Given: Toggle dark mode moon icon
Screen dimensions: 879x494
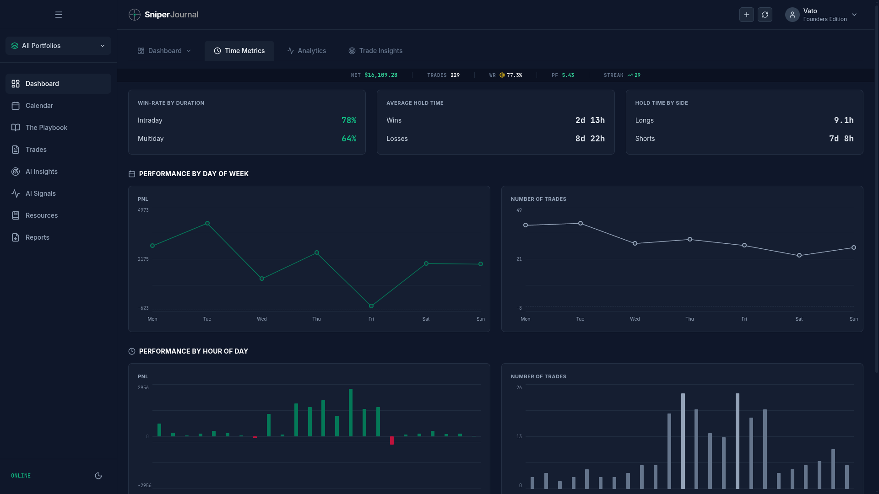Looking at the screenshot, I should tap(98, 476).
